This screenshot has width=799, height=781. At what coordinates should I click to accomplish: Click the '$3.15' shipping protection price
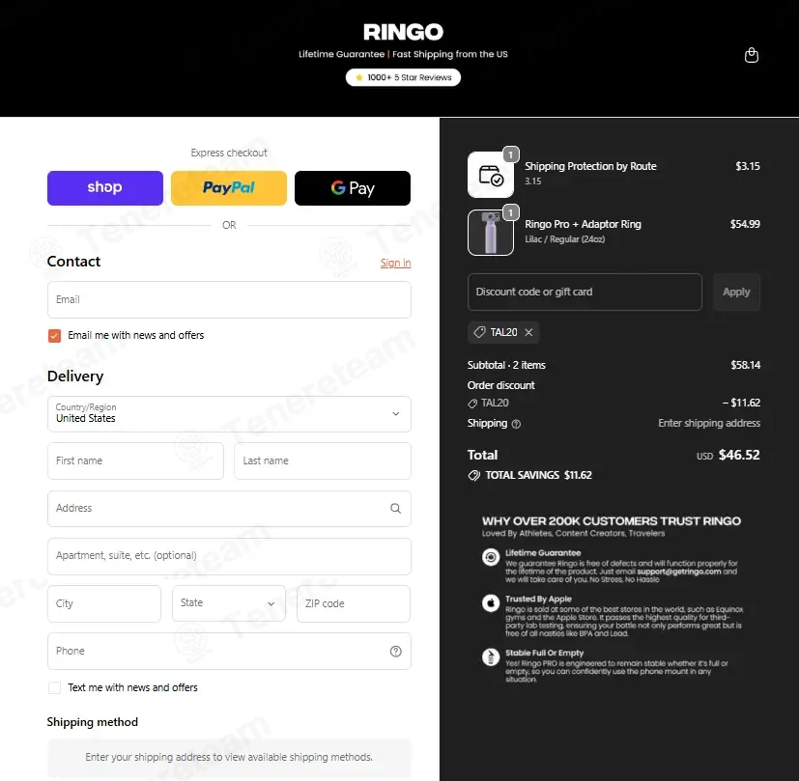(x=748, y=166)
